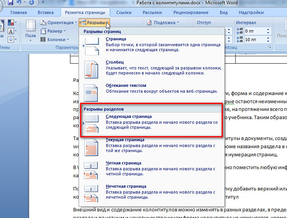Click the Save icon in quick access toolbar

pyautogui.click(x=10, y=2)
